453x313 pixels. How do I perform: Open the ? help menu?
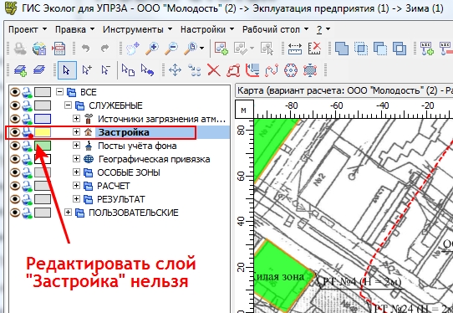(323, 29)
